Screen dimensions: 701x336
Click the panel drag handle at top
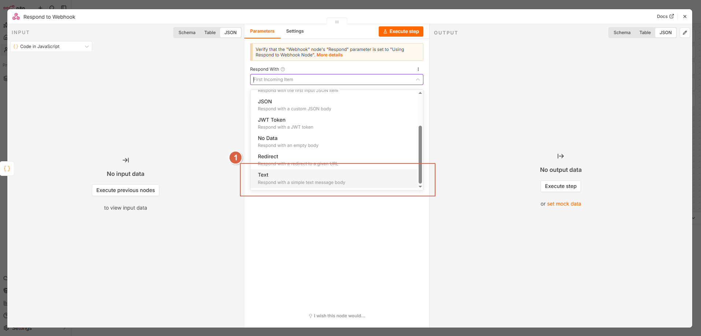(337, 22)
